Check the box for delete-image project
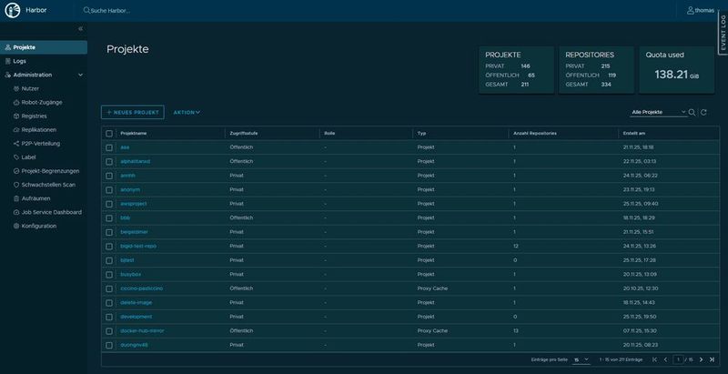 point(109,303)
